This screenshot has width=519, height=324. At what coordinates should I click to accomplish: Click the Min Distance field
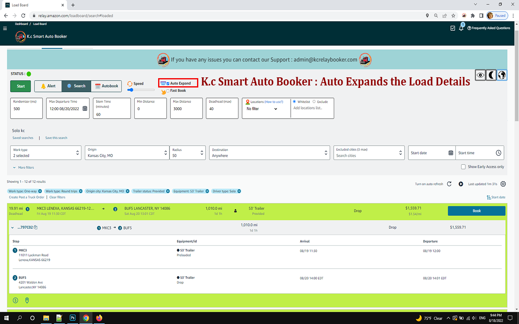click(x=150, y=108)
